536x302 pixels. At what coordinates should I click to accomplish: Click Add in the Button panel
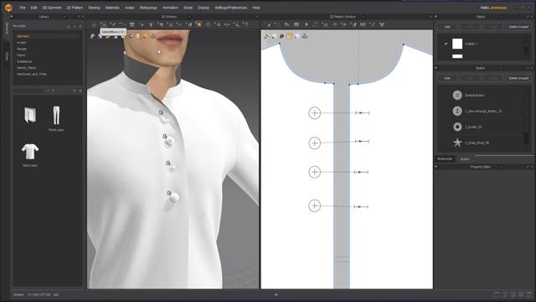coord(446,78)
